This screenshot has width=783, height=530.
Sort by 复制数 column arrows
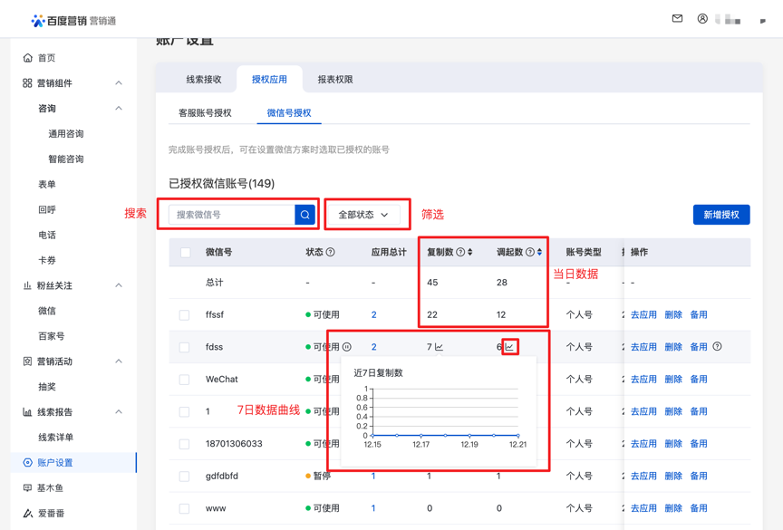pos(470,253)
